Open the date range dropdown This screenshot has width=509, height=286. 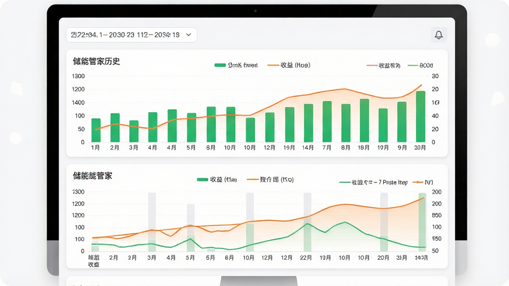coord(131,35)
